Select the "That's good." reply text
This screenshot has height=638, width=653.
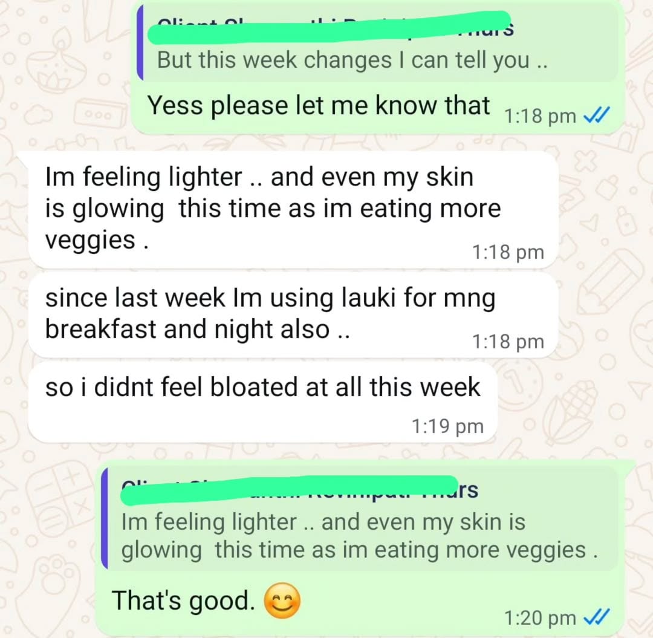point(183,601)
